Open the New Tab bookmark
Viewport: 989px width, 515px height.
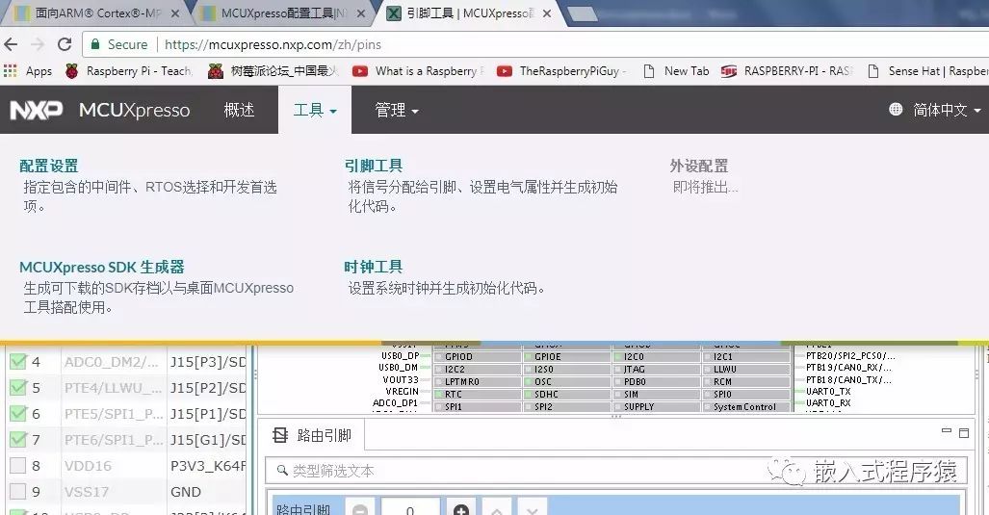(x=675, y=71)
